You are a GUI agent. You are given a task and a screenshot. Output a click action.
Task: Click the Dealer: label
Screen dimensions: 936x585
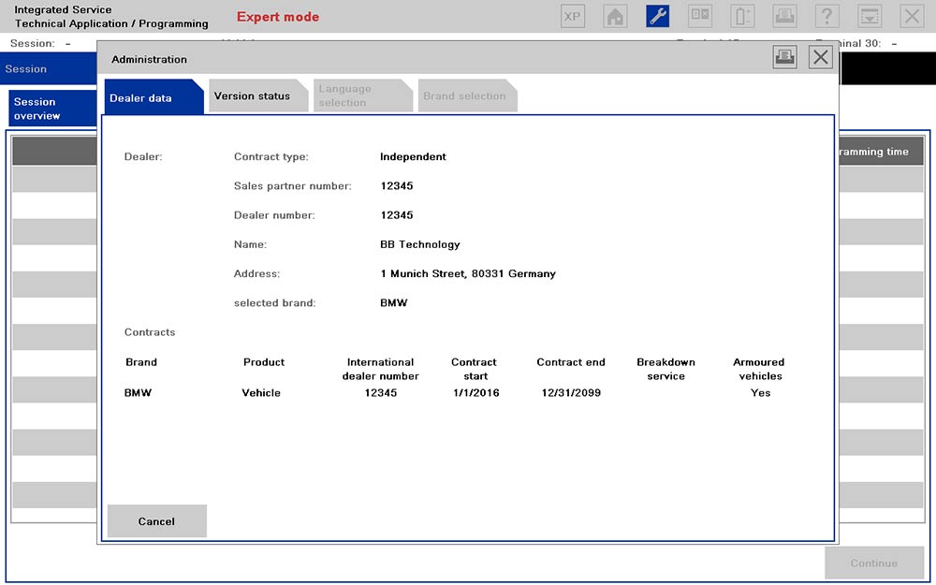[x=143, y=156]
